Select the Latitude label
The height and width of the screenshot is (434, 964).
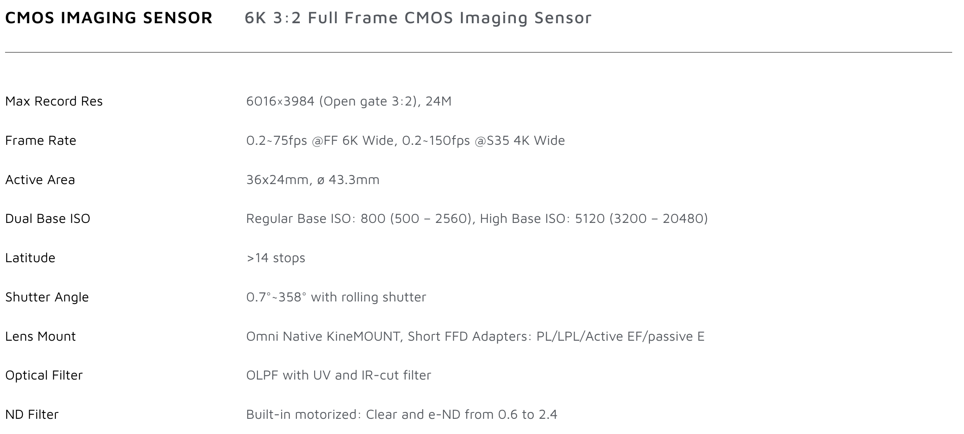point(30,258)
